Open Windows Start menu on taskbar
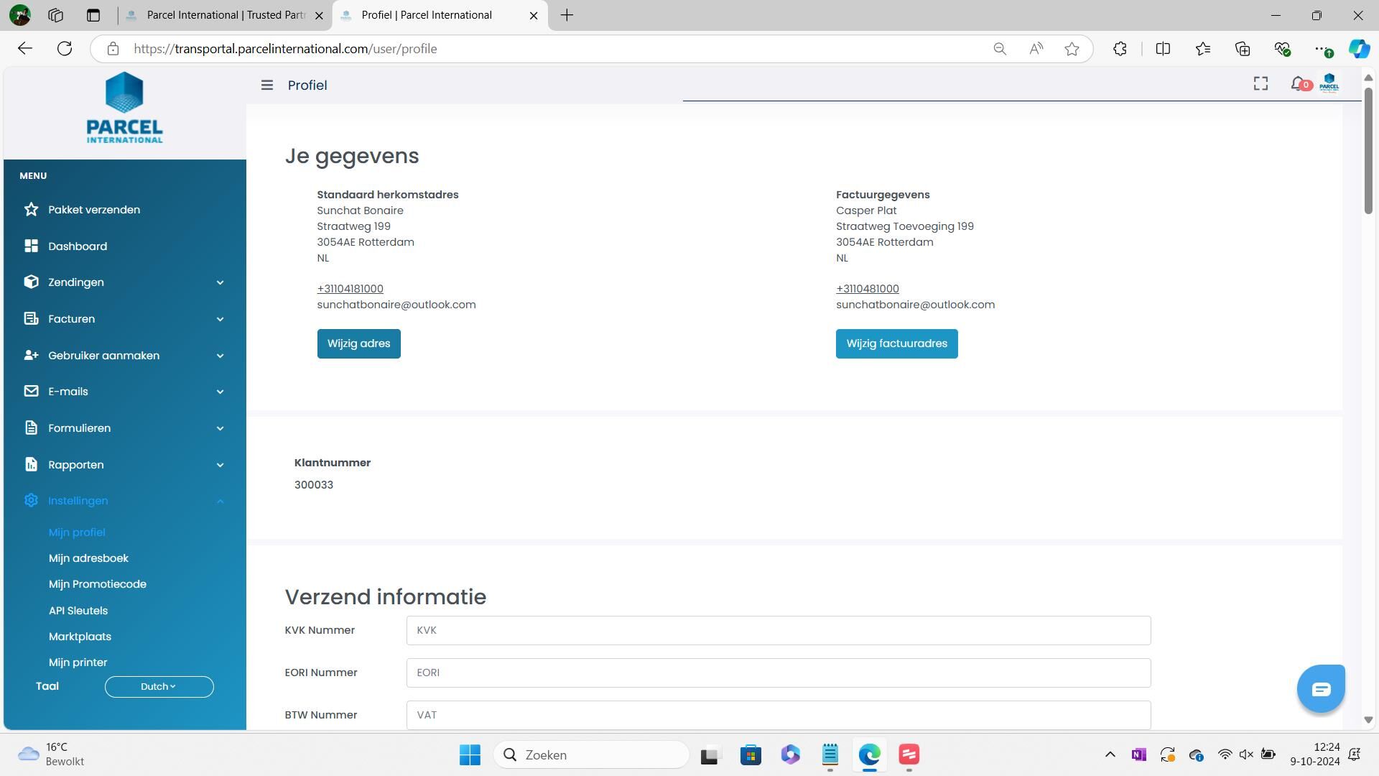 pyautogui.click(x=470, y=755)
